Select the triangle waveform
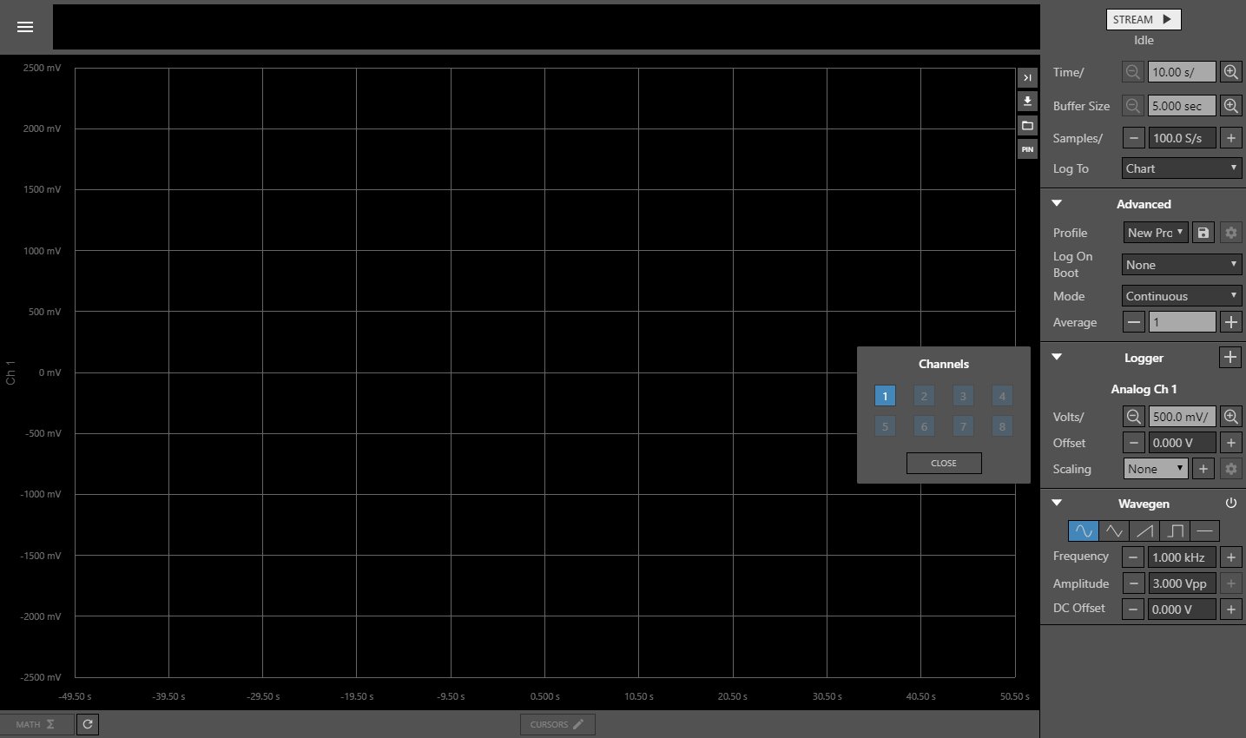1246x738 pixels. (1113, 530)
